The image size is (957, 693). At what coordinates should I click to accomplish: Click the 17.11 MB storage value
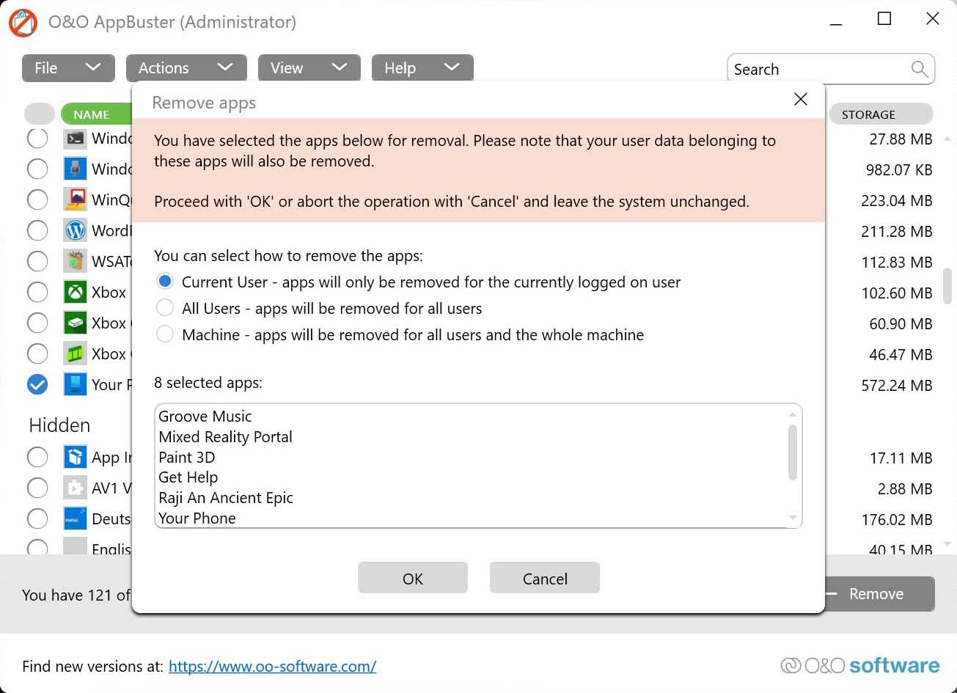point(901,458)
